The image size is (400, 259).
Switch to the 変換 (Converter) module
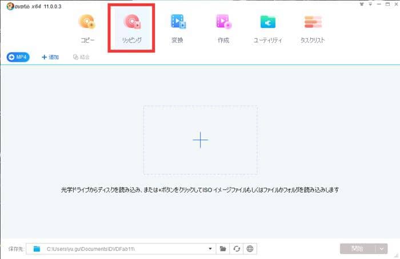pyautogui.click(x=178, y=29)
